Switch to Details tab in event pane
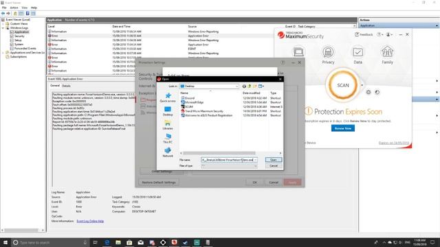The height and width of the screenshot is (247, 440). (x=66, y=86)
